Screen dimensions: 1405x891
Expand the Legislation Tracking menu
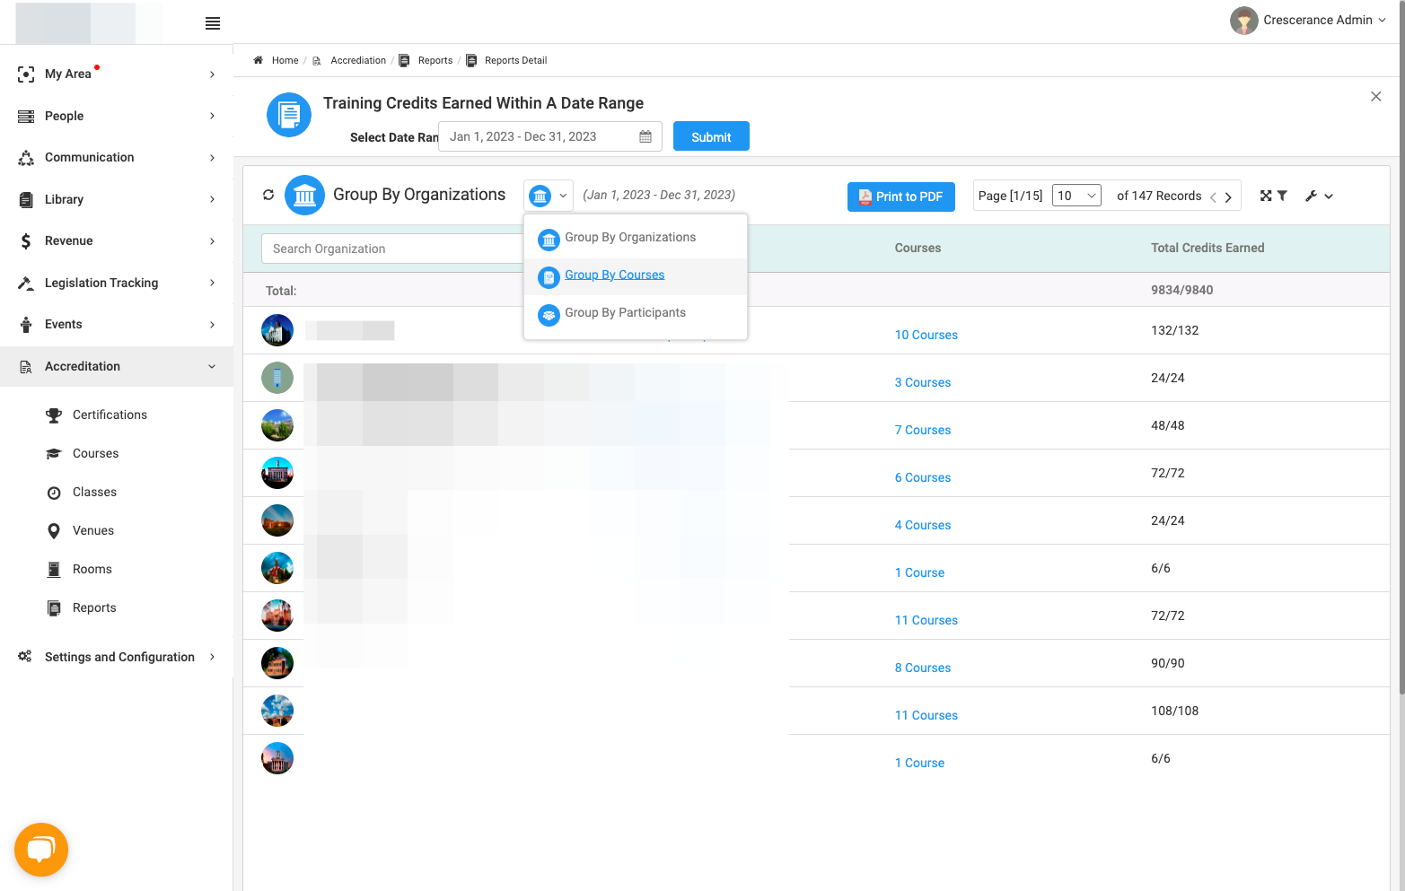pyautogui.click(x=117, y=283)
